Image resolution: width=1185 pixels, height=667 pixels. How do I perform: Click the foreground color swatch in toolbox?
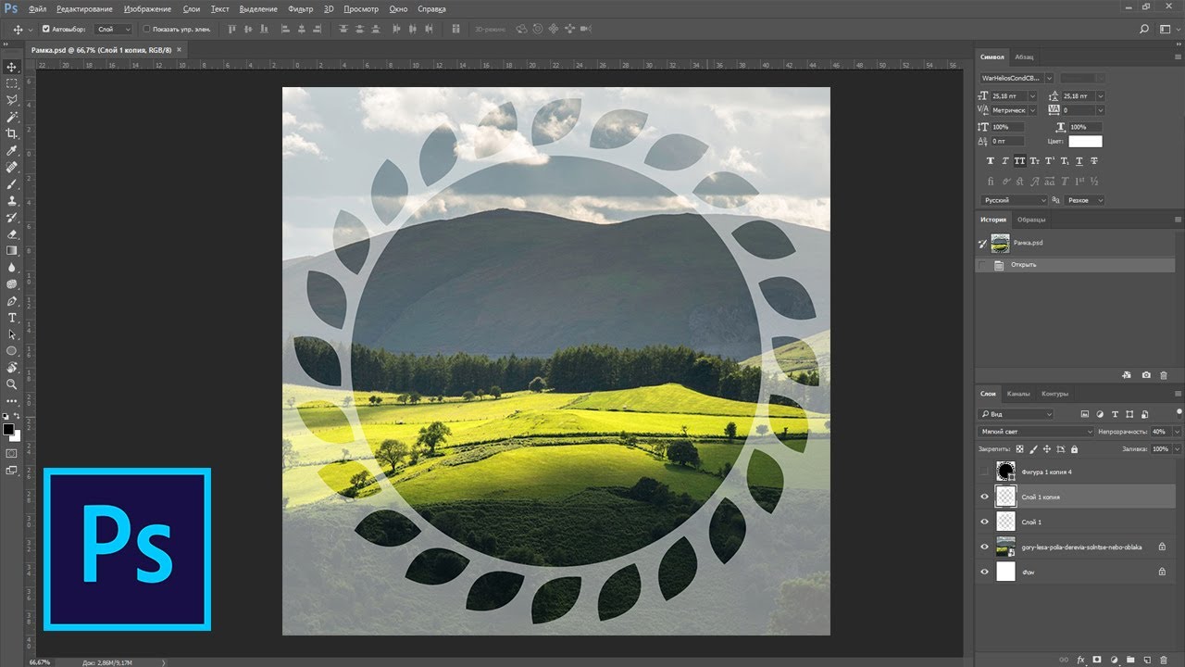(x=8, y=429)
